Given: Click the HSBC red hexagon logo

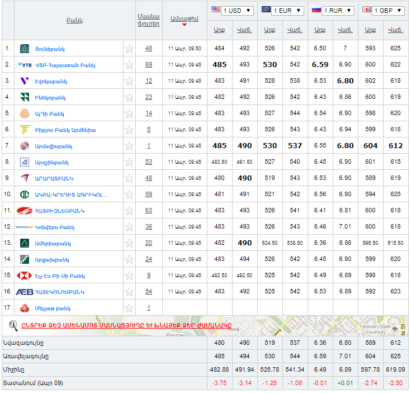Looking at the screenshot, I should tap(24, 276).
